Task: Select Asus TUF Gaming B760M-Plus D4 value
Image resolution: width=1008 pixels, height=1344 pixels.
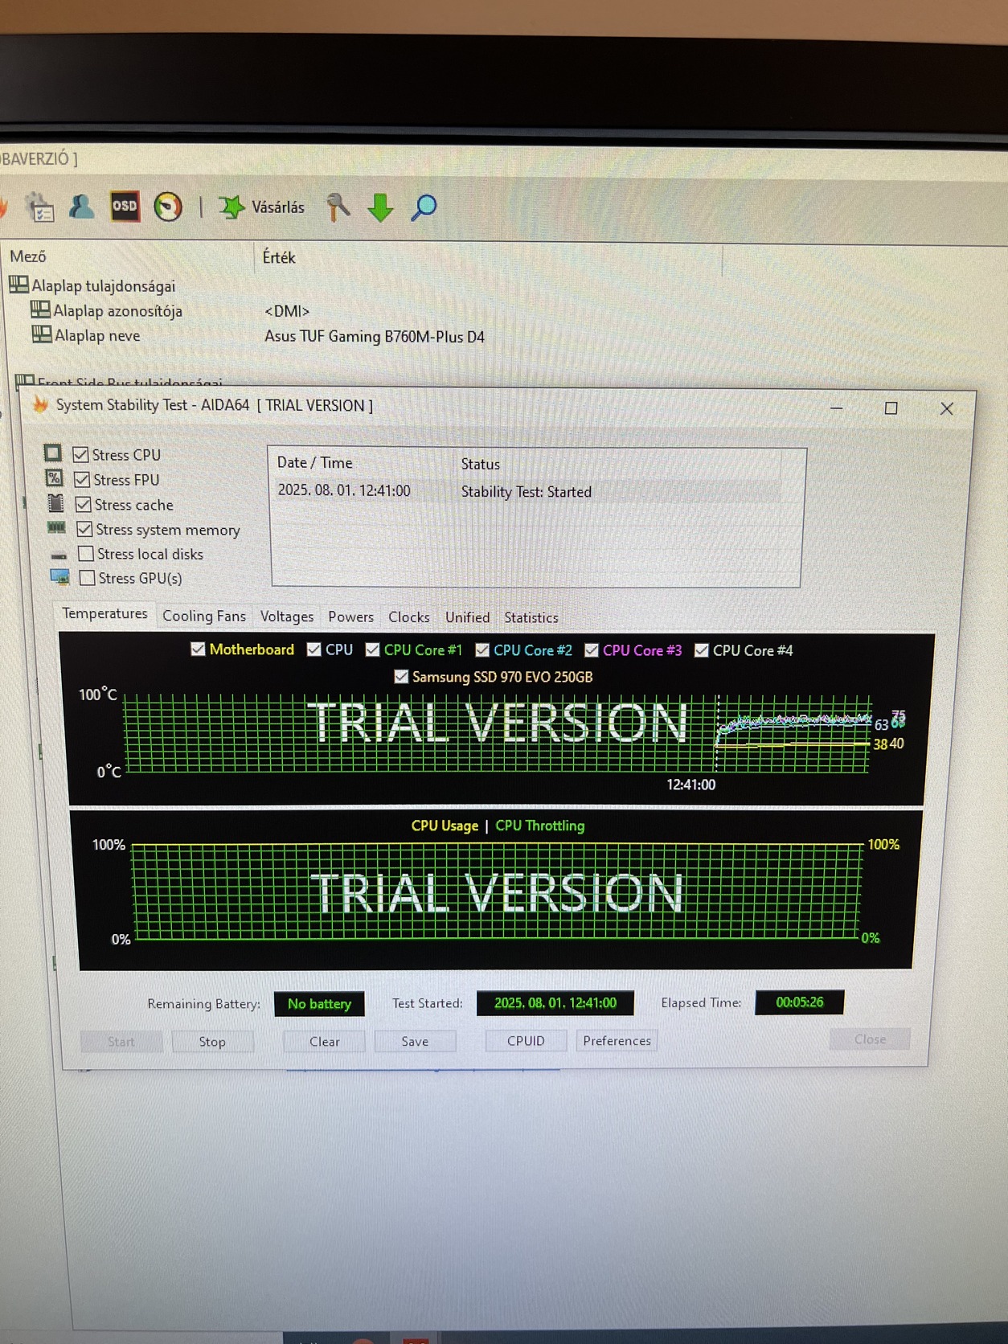Action: [375, 336]
